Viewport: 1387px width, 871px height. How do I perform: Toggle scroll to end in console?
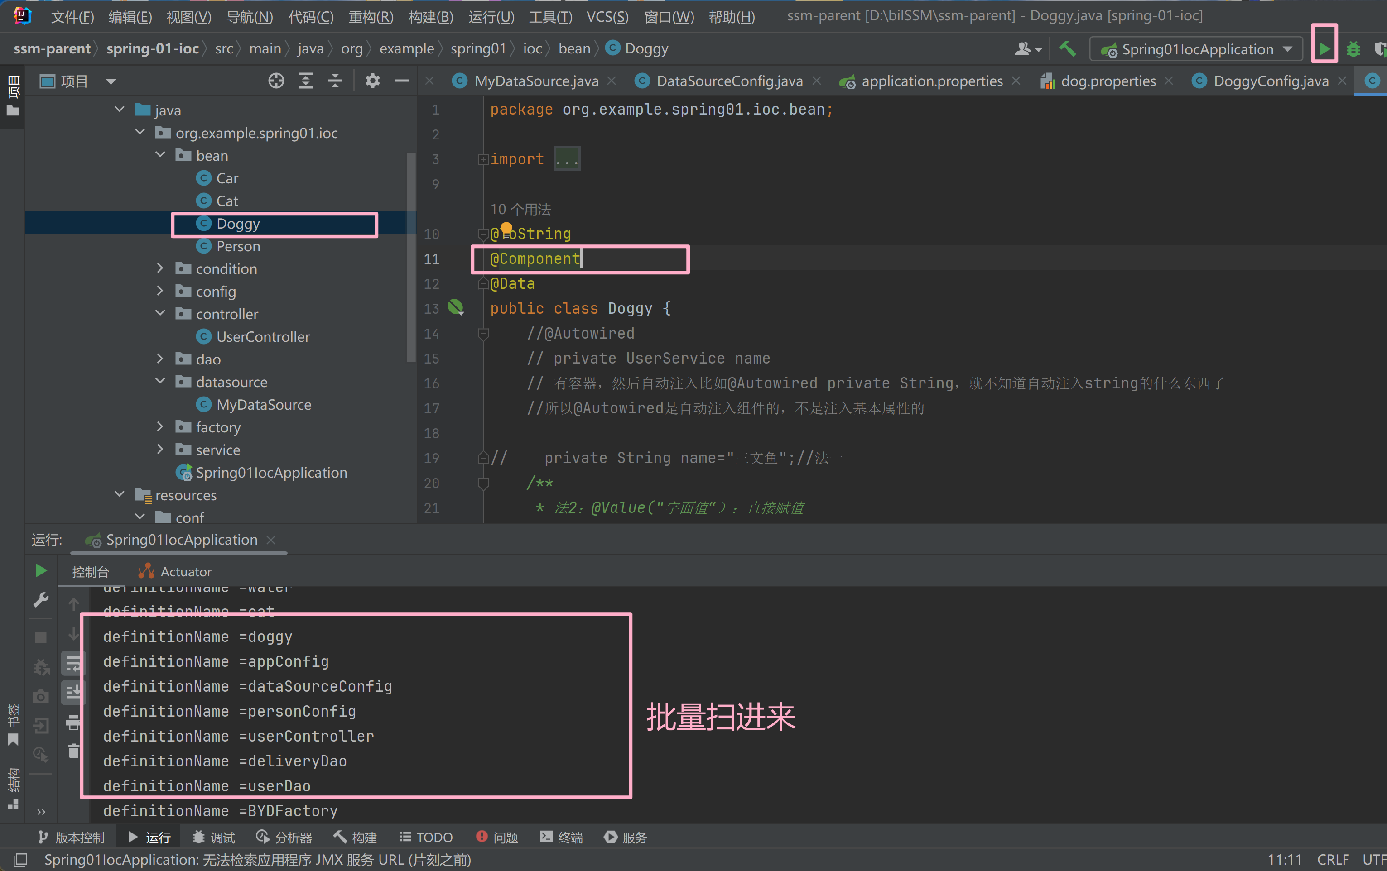point(74,693)
